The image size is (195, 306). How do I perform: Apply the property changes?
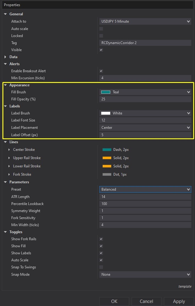coord(179,301)
